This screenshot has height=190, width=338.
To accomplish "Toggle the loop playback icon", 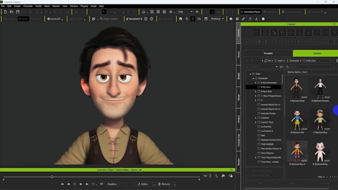I will pos(93,184).
